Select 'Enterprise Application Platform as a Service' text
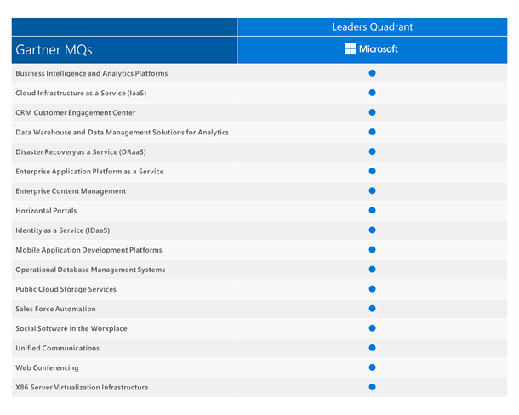This screenshot has height=415, width=519. [89, 172]
